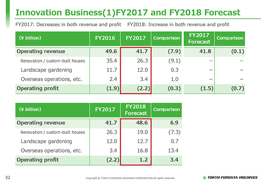Click the overseas operations comparison value 1.0
This screenshot has height=181, width=261.
pyautogui.click(x=175, y=79)
